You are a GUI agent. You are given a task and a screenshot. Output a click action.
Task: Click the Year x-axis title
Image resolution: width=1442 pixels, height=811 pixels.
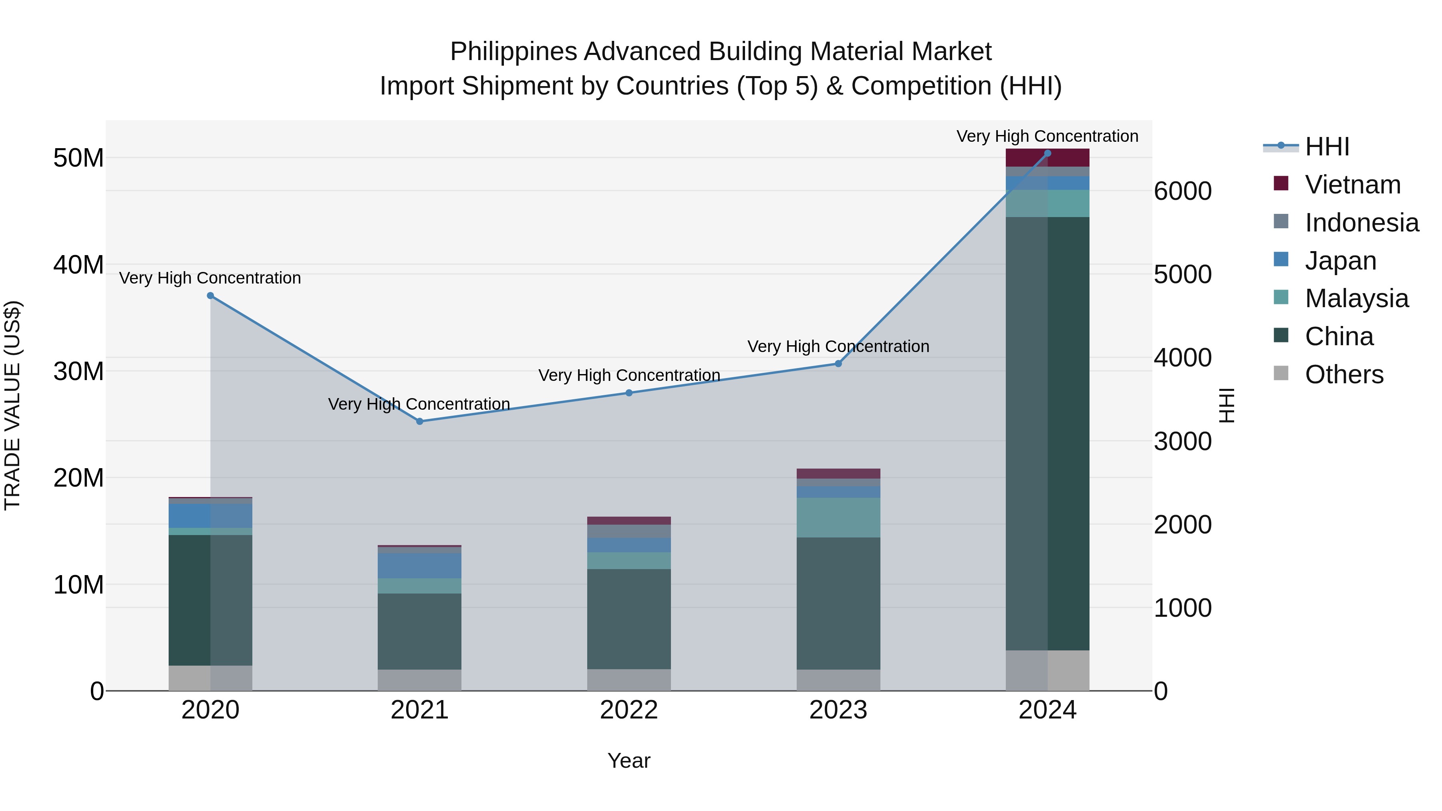[x=629, y=761]
